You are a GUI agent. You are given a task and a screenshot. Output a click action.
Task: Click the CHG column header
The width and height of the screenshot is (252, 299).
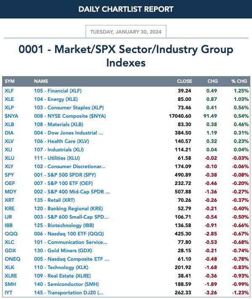(x=212, y=81)
